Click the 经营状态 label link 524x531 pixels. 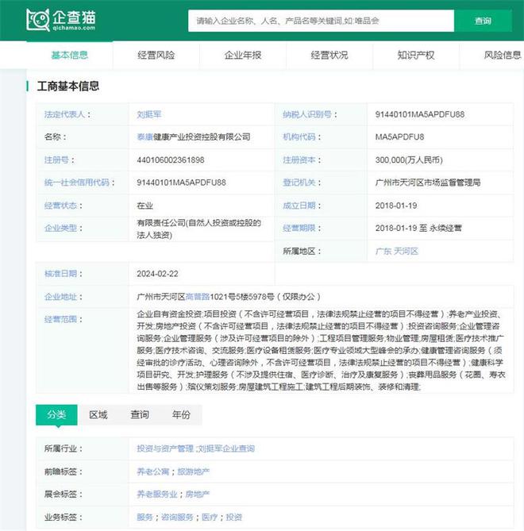[60, 206]
